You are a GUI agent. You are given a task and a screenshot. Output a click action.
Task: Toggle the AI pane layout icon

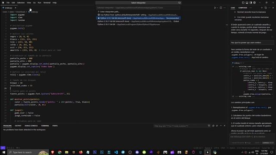[x=251, y=3]
